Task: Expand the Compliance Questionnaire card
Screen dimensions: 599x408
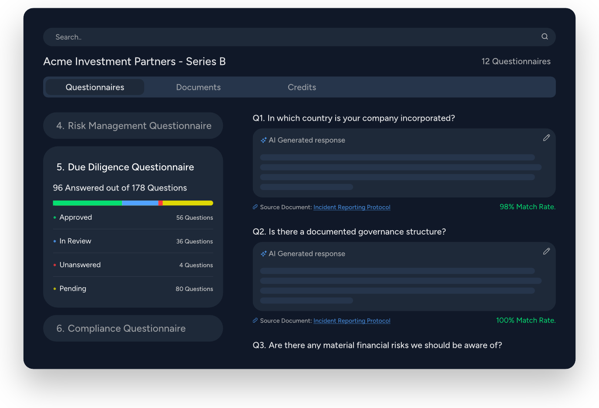Action: 133,329
